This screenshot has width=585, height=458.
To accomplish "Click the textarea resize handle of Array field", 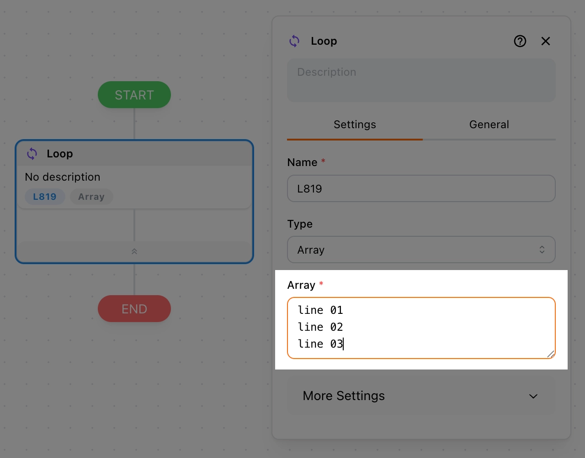I will (551, 354).
